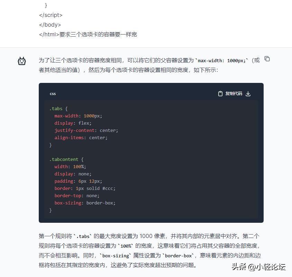Click the robot's antenna on the avatar
292x277 pixels.
coord(22,57)
